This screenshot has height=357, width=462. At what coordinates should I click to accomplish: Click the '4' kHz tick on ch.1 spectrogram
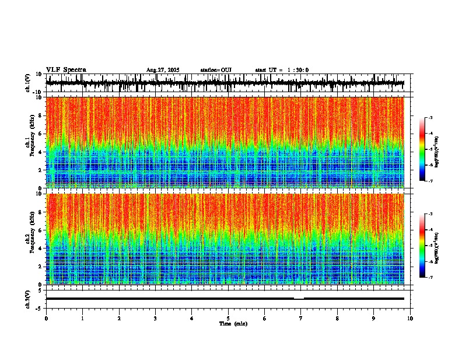(x=41, y=152)
